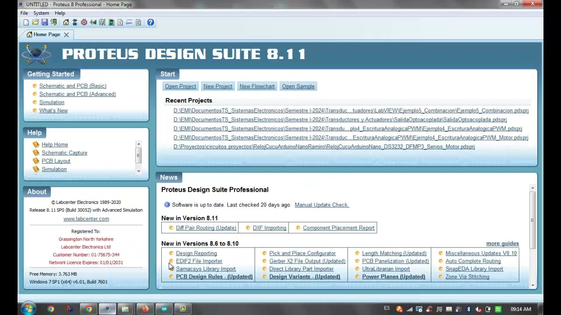
Task: Open recent project Ejemplo5_Combinacion.pdsprj
Action: point(351,111)
